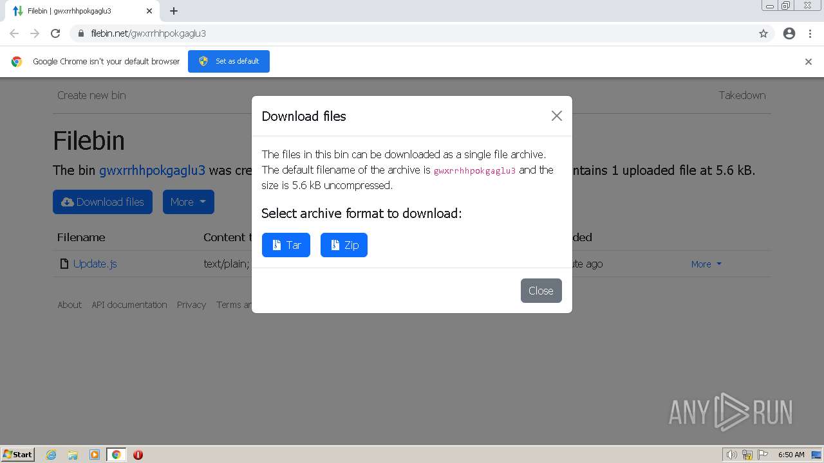
Task: Switch to Chrome in the taskbar
Action: pyautogui.click(x=116, y=455)
